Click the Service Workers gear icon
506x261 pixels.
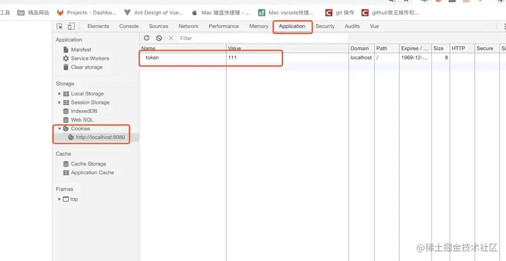(x=66, y=58)
